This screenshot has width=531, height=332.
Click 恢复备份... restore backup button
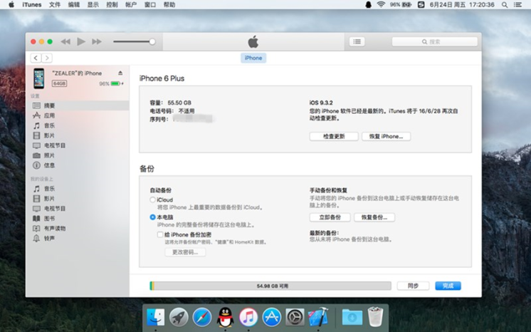pyautogui.click(x=374, y=217)
